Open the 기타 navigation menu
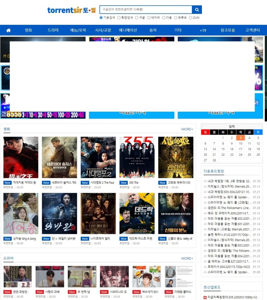 (178, 30)
